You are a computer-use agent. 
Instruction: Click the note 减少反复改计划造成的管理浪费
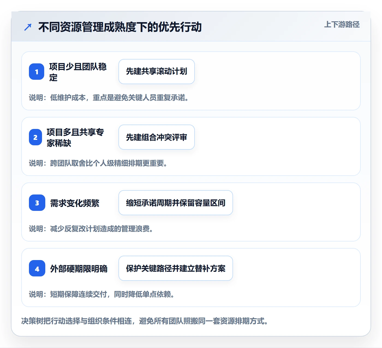tap(91, 229)
